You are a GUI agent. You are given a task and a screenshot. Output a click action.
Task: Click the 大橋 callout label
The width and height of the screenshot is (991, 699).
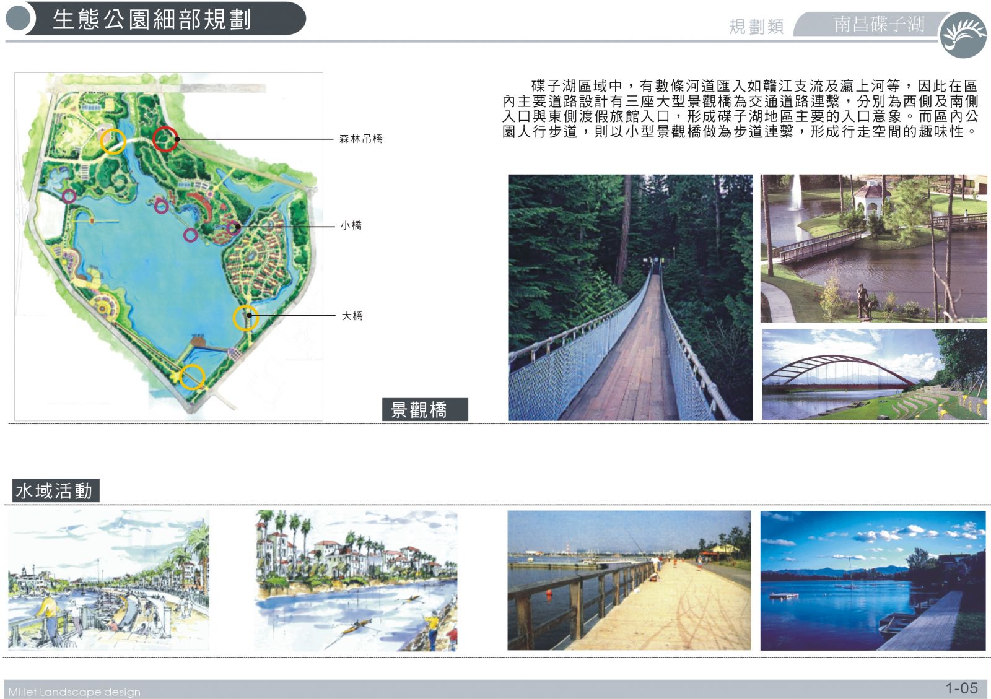point(351,316)
